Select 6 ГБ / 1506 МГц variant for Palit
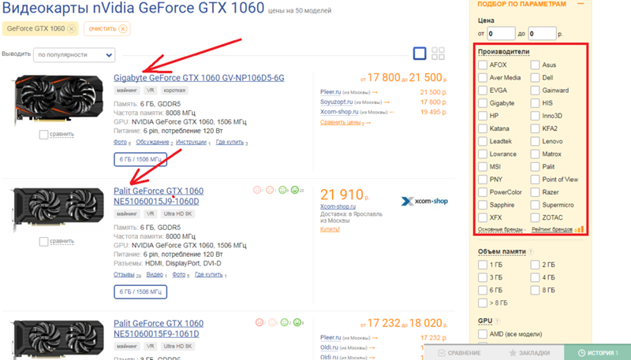The image size is (631, 360). (140, 291)
